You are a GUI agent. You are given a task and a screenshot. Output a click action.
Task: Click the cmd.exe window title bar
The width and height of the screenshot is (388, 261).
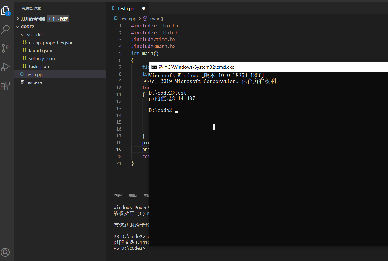268,67
